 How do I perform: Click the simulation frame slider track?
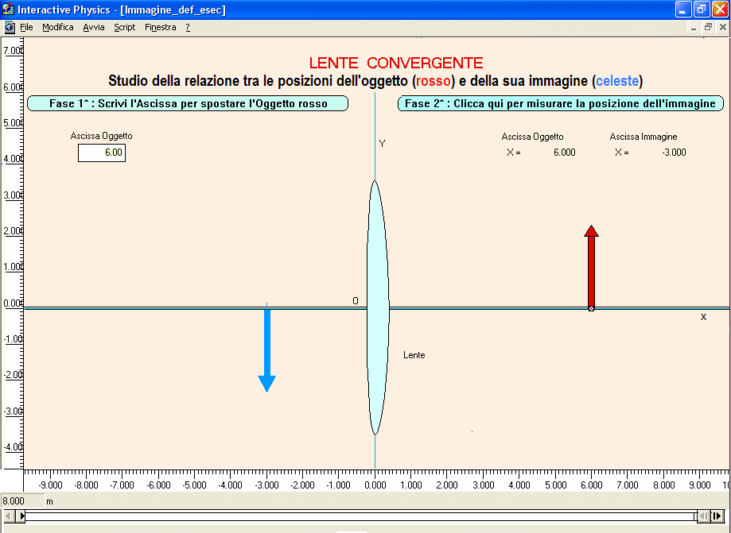358,516
